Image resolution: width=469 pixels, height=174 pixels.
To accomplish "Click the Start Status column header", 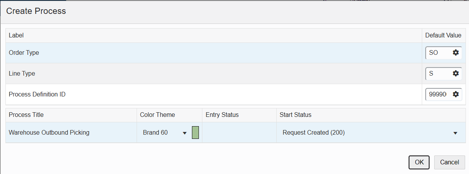I will tap(371, 115).
